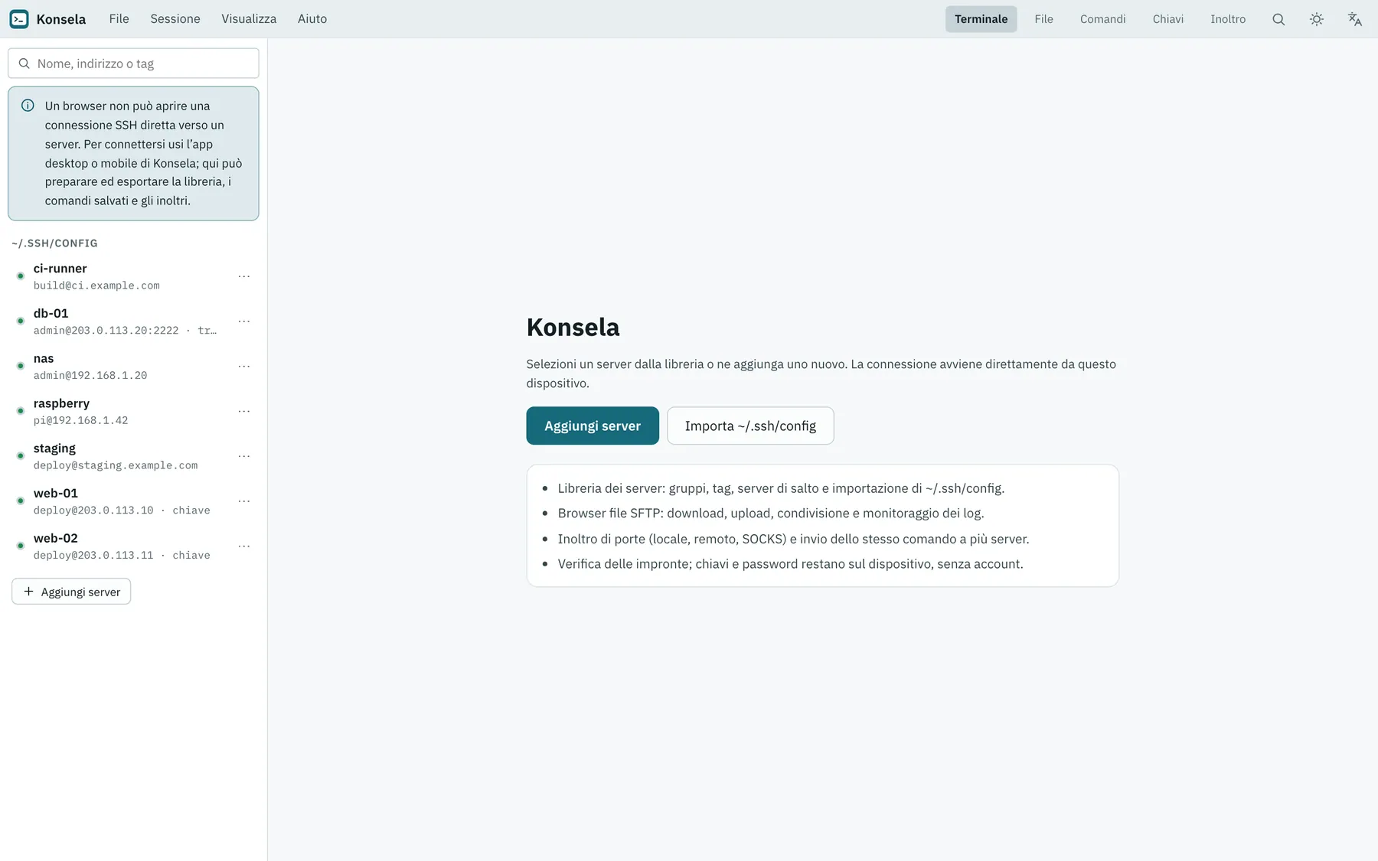Viewport: 1378px width, 861px height.
Task: Open the File menu
Action: coord(119,19)
